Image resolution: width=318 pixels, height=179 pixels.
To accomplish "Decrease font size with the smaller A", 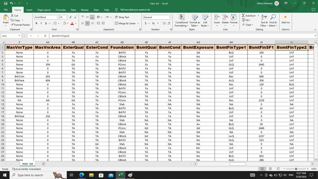I will coord(75,17).
